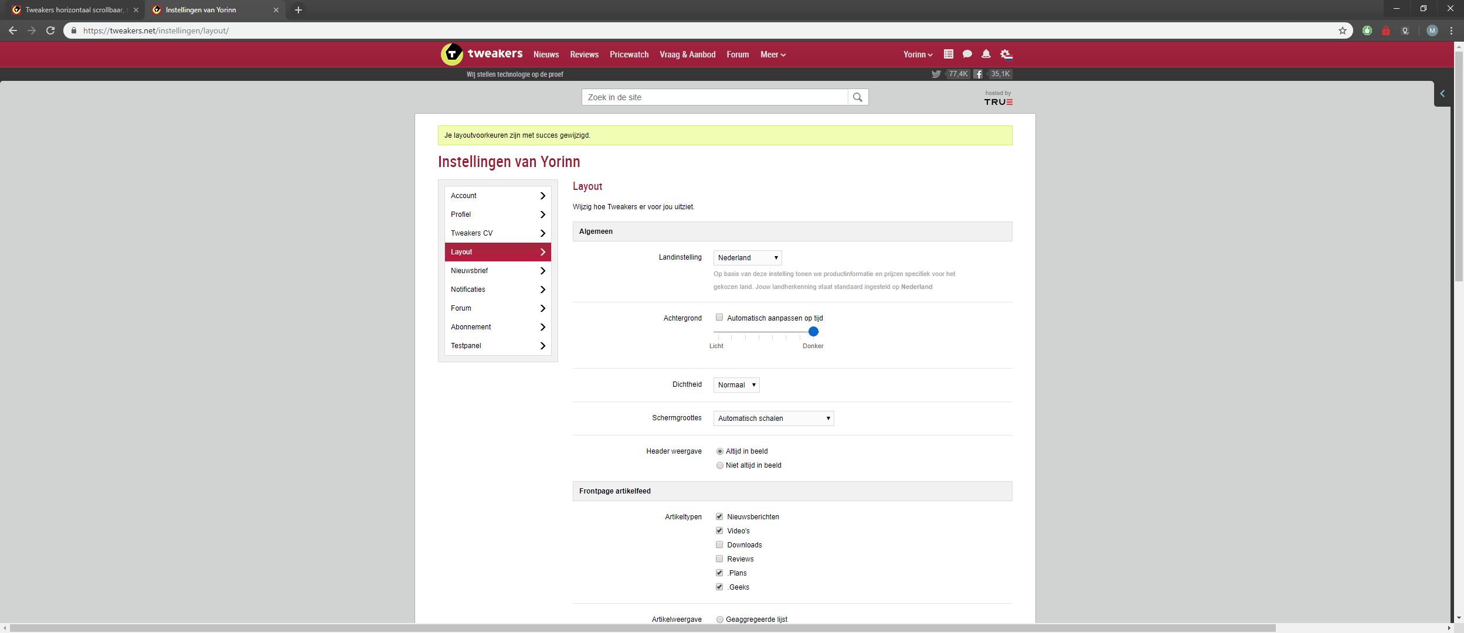The height and width of the screenshot is (633, 1464).
Task: Click the Tweakers logo icon
Action: pyautogui.click(x=451, y=55)
